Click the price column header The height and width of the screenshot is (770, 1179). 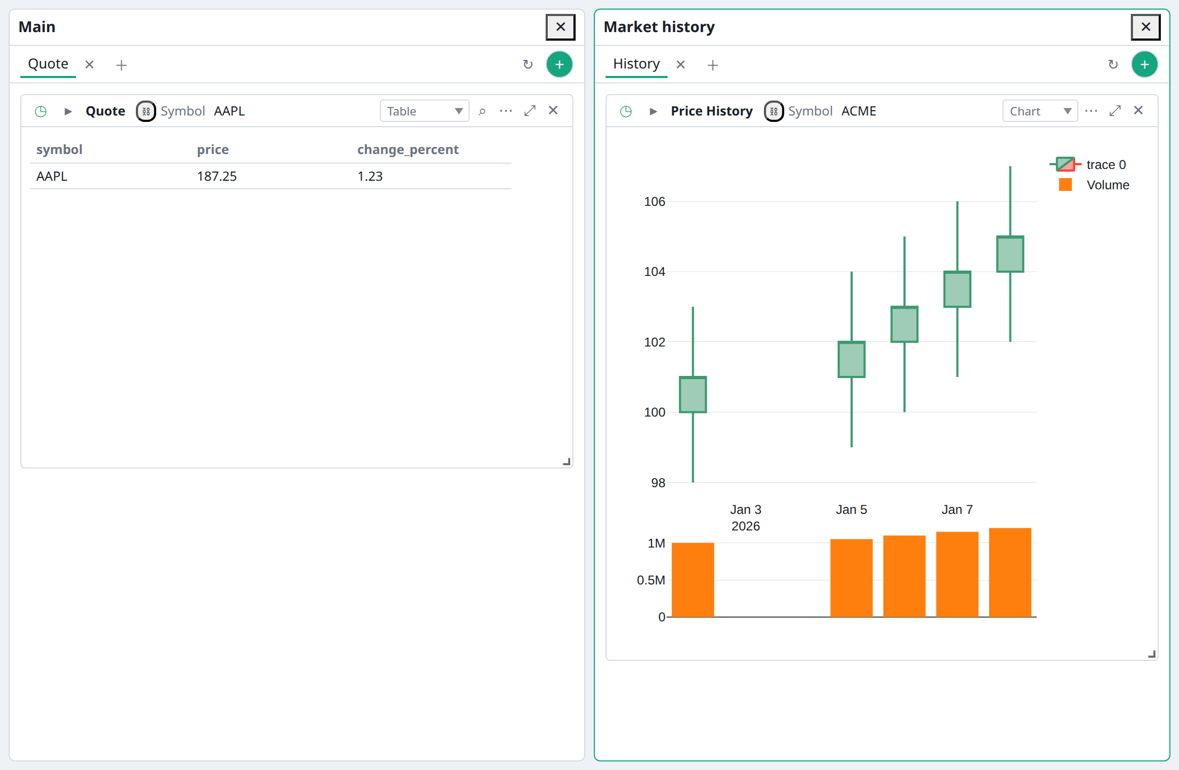coord(213,150)
